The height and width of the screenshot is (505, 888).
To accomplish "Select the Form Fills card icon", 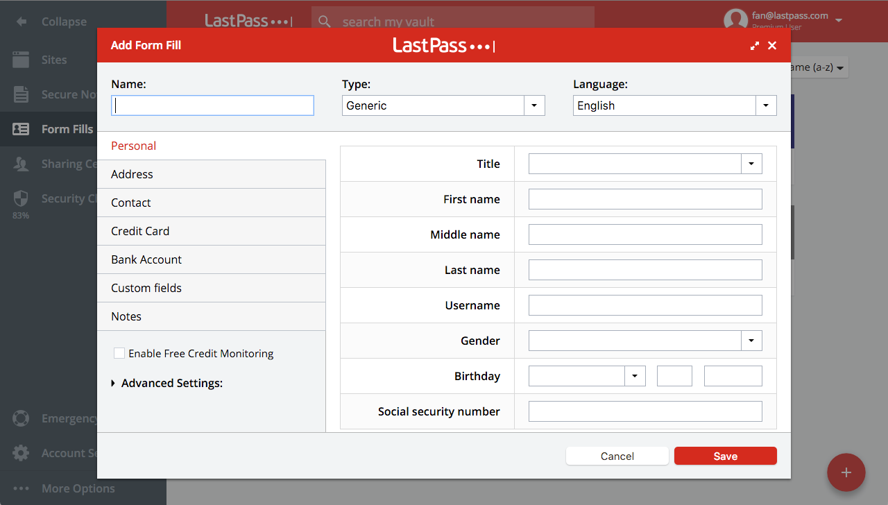I will tap(21, 129).
